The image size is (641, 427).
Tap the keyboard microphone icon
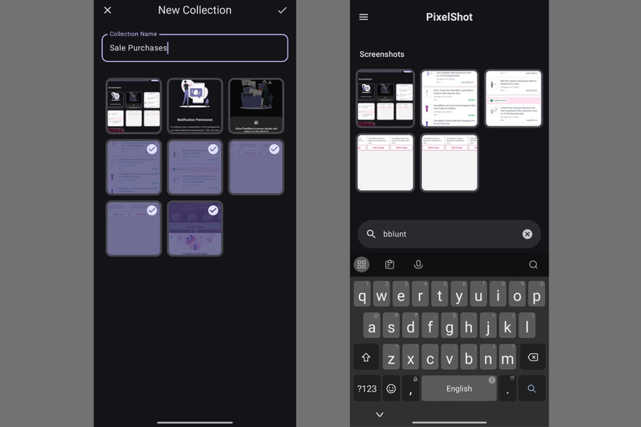coord(418,264)
